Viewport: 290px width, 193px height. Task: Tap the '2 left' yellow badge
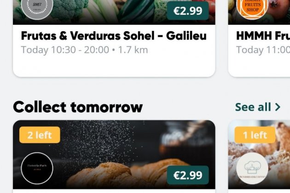pyautogui.click(x=40, y=135)
